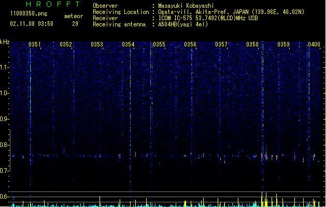Click observer name Masayuki Kobayashi
The image size is (326, 207).
click(x=186, y=6)
